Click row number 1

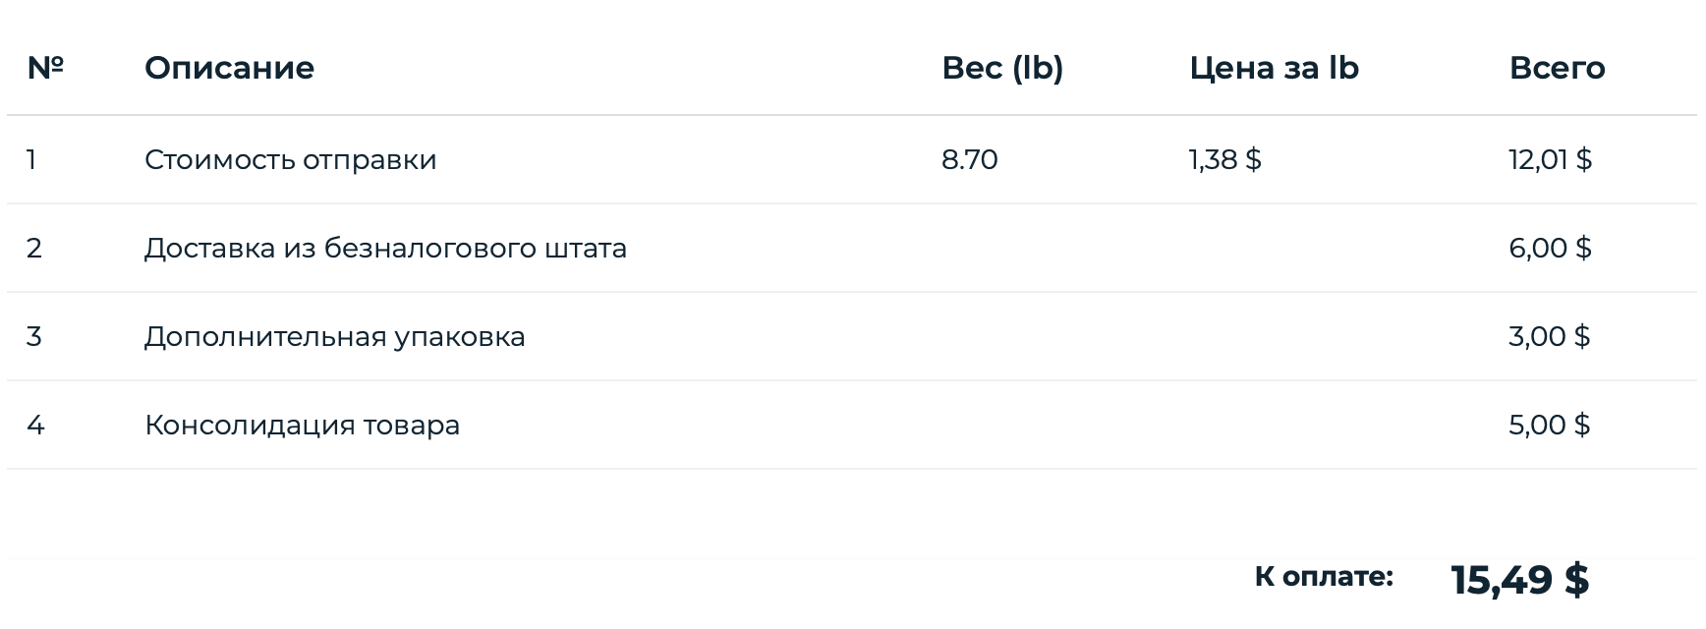click(31, 159)
